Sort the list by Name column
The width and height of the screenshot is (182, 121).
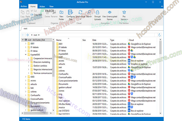coord(68,40)
